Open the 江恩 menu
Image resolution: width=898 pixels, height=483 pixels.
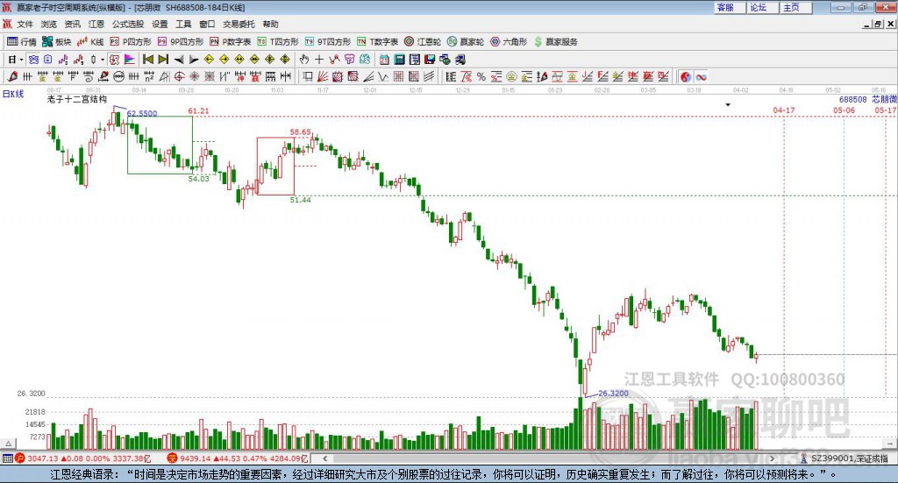click(x=96, y=24)
